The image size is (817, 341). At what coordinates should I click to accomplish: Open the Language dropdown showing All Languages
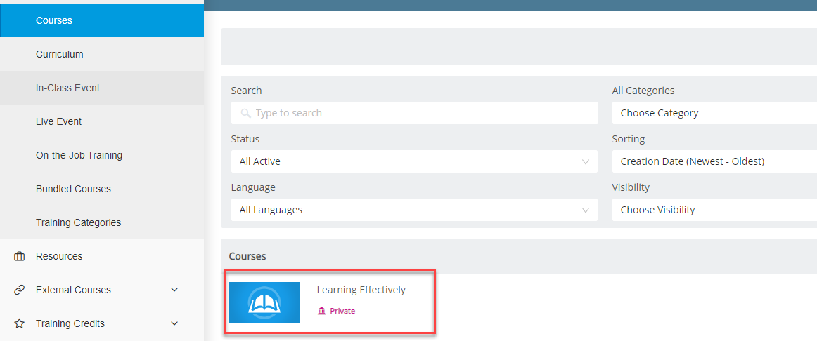(414, 210)
